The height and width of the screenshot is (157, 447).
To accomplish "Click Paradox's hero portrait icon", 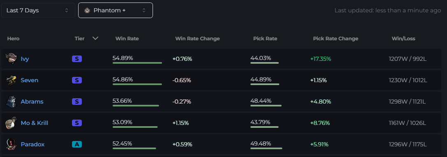I will point(11,144).
